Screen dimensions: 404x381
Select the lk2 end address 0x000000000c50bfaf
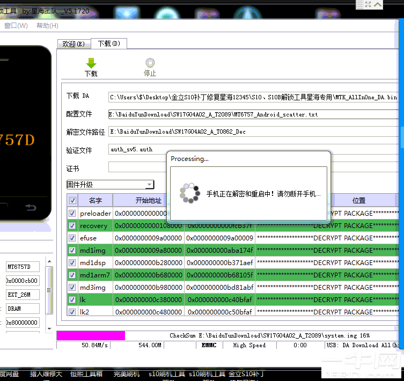[x=220, y=312]
